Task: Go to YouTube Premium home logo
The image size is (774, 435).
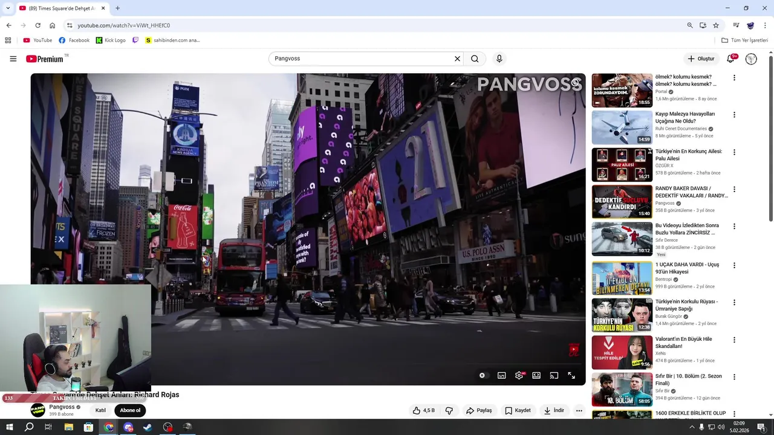Action: (45, 59)
